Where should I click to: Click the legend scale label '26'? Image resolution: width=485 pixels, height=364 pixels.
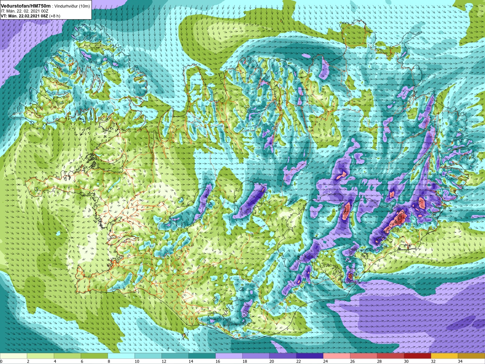pyautogui.click(x=352, y=361)
